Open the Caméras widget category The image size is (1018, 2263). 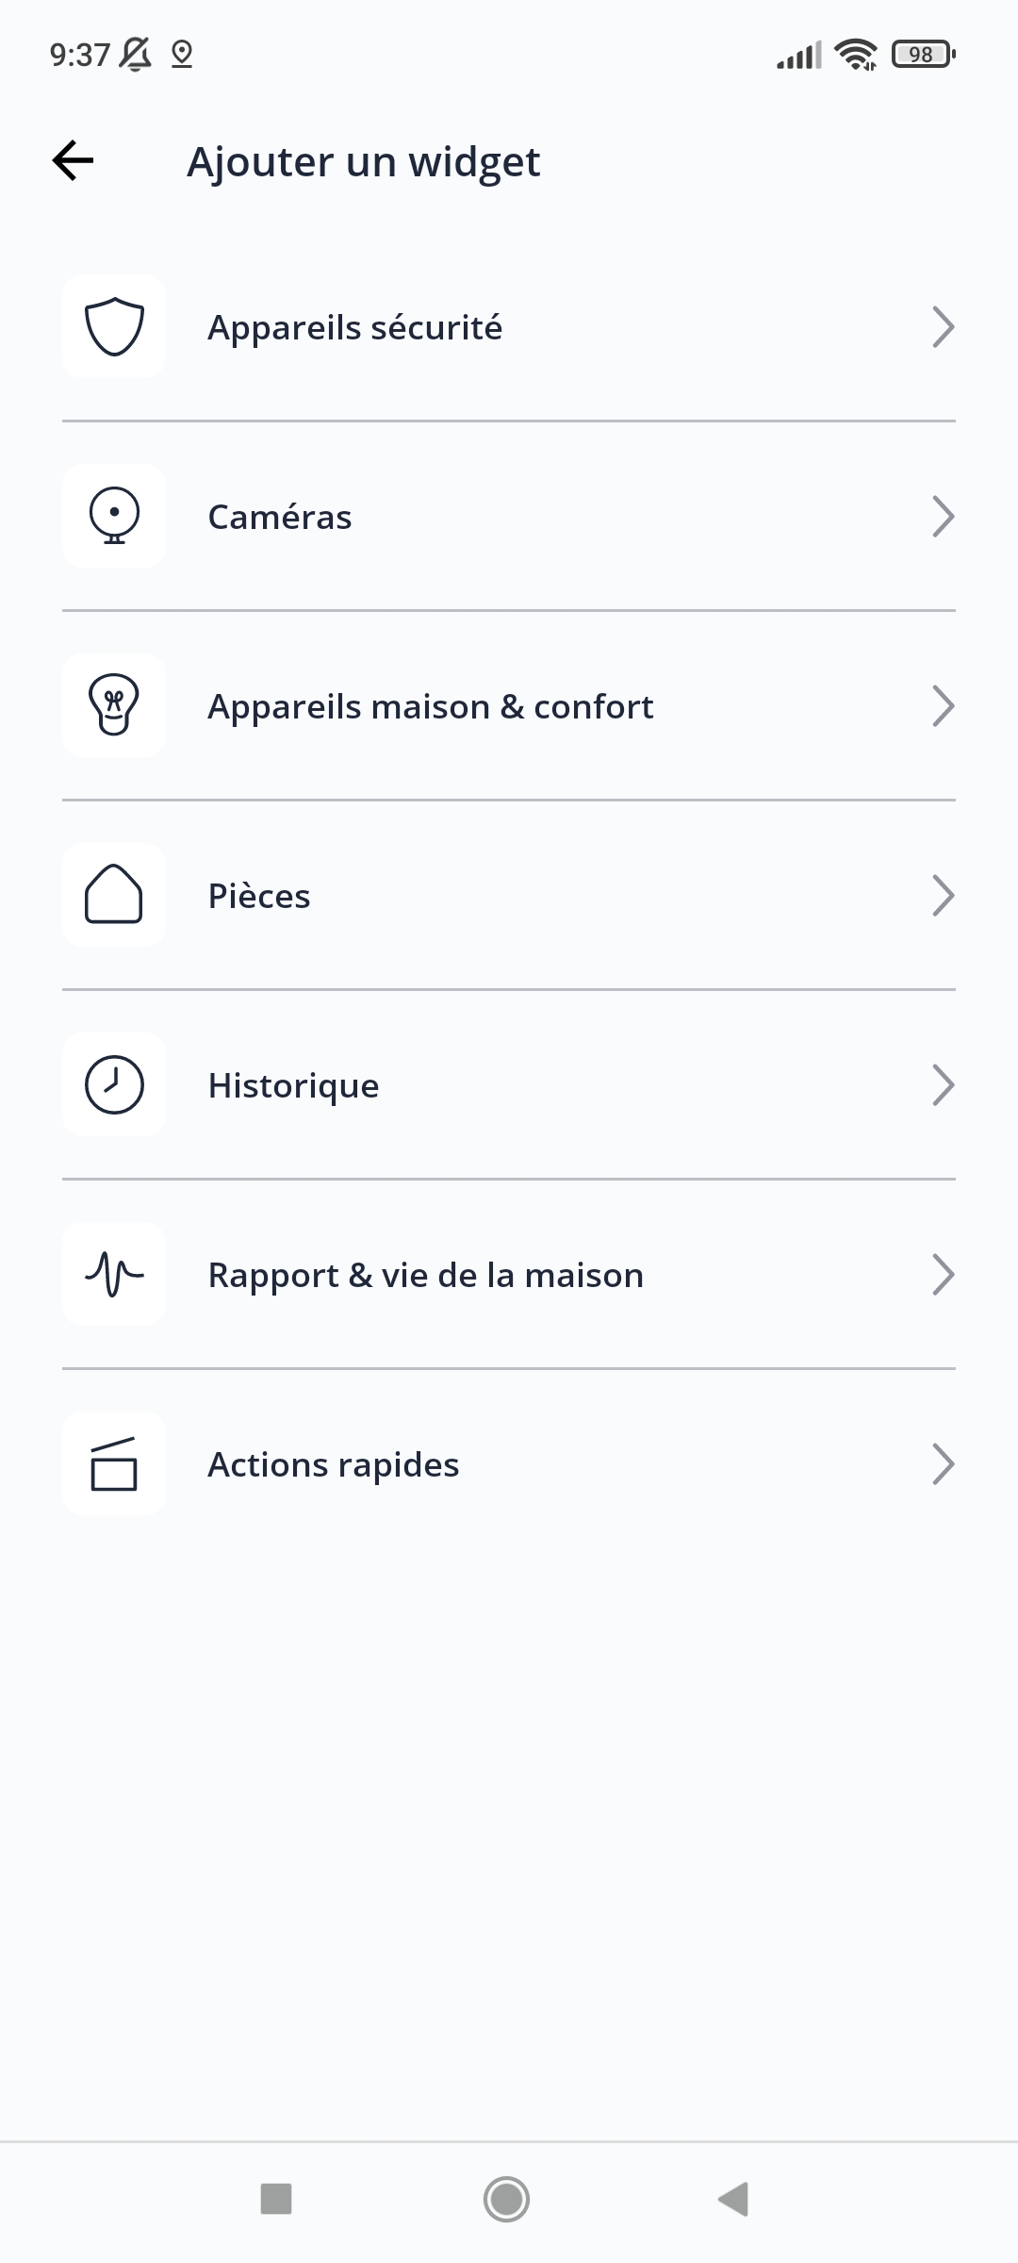click(x=280, y=517)
